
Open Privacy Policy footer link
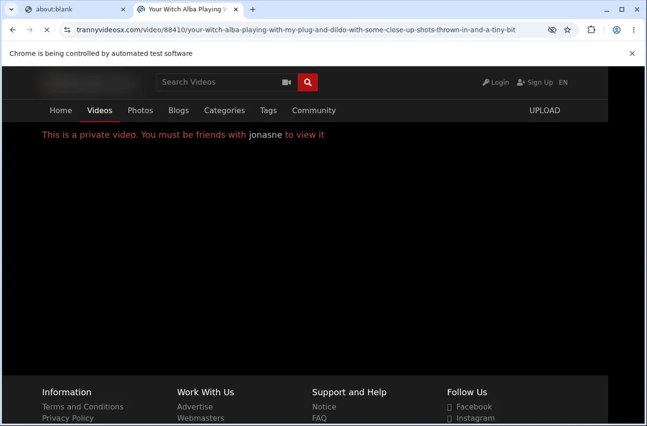click(x=68, y=418)
